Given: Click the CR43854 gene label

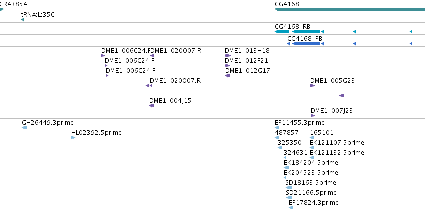Looking at the screenshot, I should pyautogui.click(x=13, y=4).
